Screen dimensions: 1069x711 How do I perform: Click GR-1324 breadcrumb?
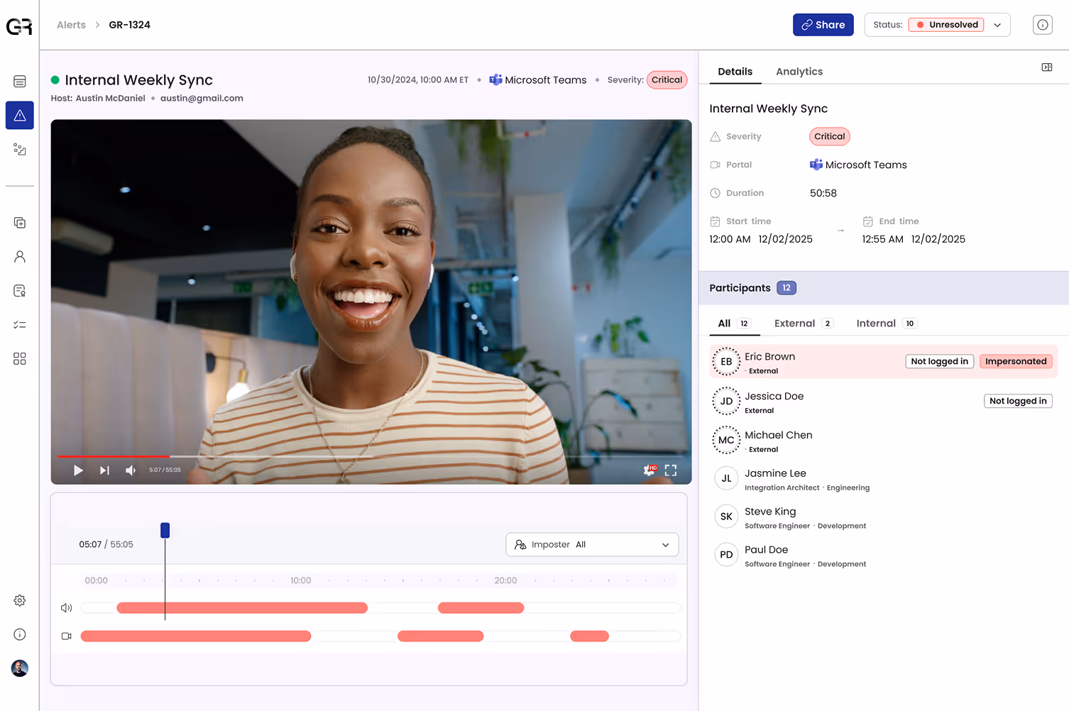pos(129,25)
